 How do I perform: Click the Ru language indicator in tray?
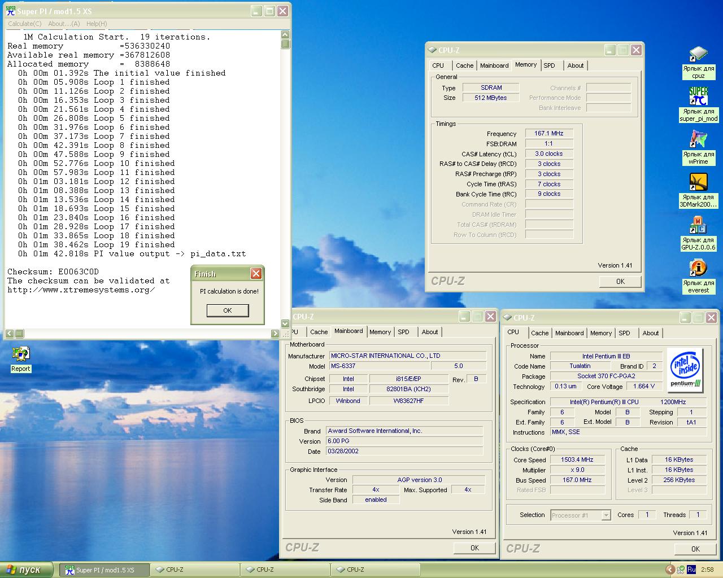pyautogui.click(x=691, y=570)
